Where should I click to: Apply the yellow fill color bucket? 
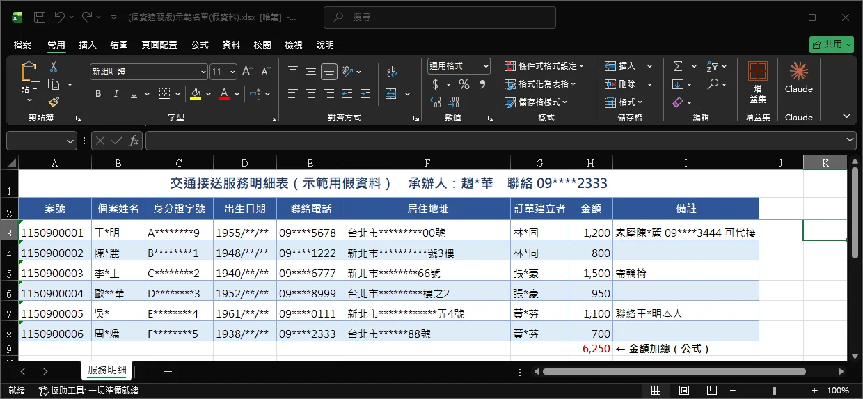[x=196, y=93]
